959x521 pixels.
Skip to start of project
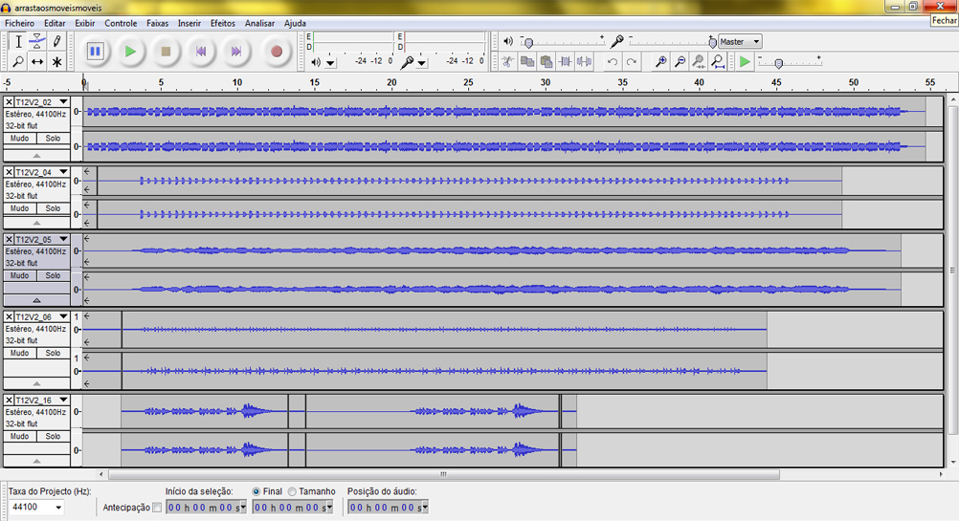coord(201,52)
